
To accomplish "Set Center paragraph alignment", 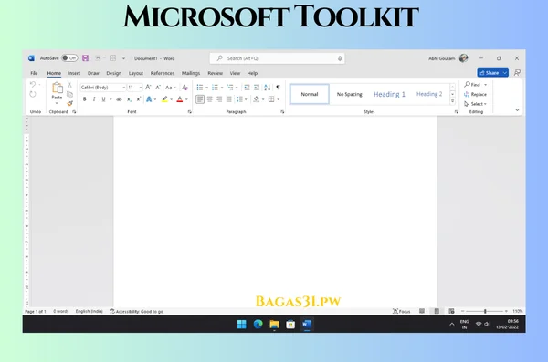I will tap(210, 99).
